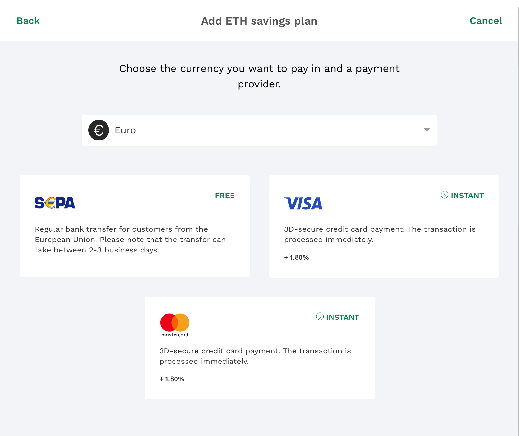Screen dimensions: 519x436
Task: Go back to previous step
Action: (28, 21)
